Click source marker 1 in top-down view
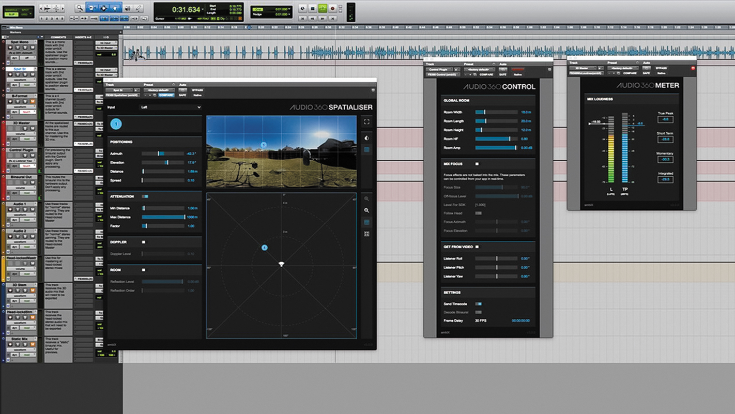735x414 pixels. tap(265, 248)
